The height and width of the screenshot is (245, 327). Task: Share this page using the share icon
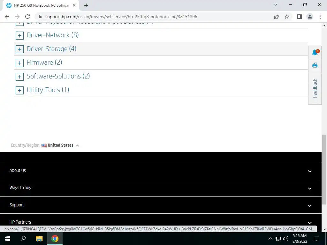point(277,17)
